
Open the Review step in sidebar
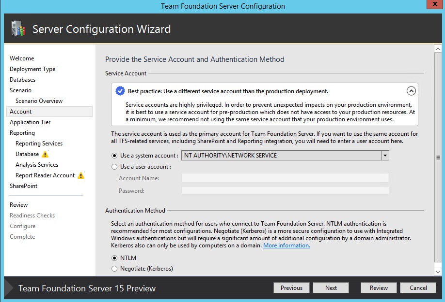point(18,205)
